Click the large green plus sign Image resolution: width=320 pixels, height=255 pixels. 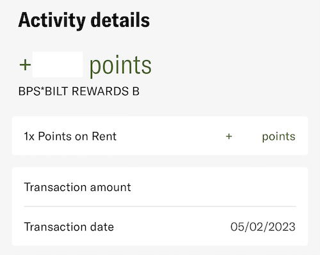pos(25,65)
